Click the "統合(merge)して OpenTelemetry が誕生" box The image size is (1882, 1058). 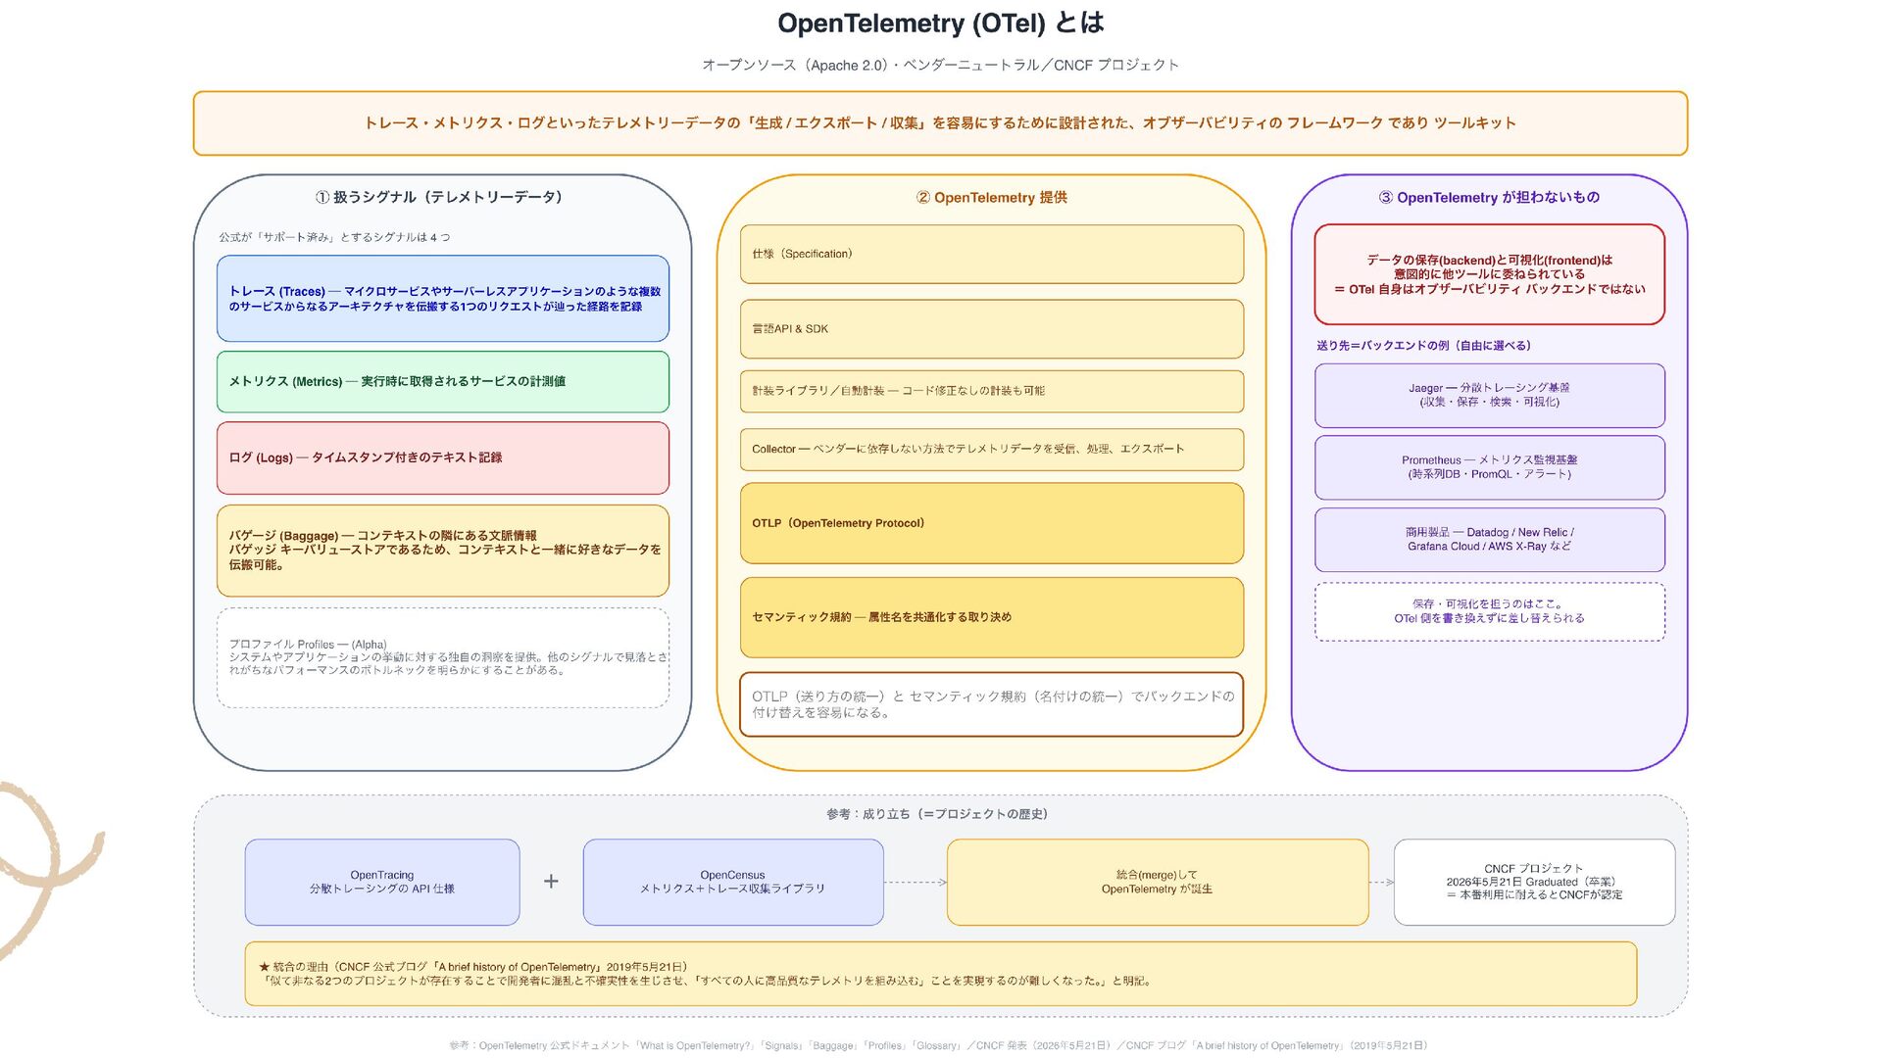click(1158, 883)
